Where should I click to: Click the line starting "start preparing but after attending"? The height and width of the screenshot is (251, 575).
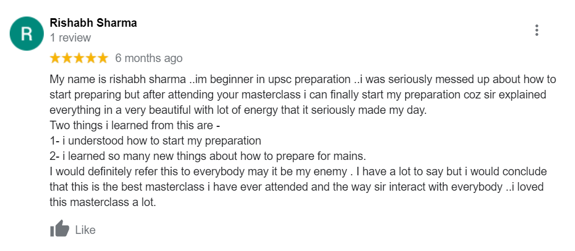coord(298,95)
